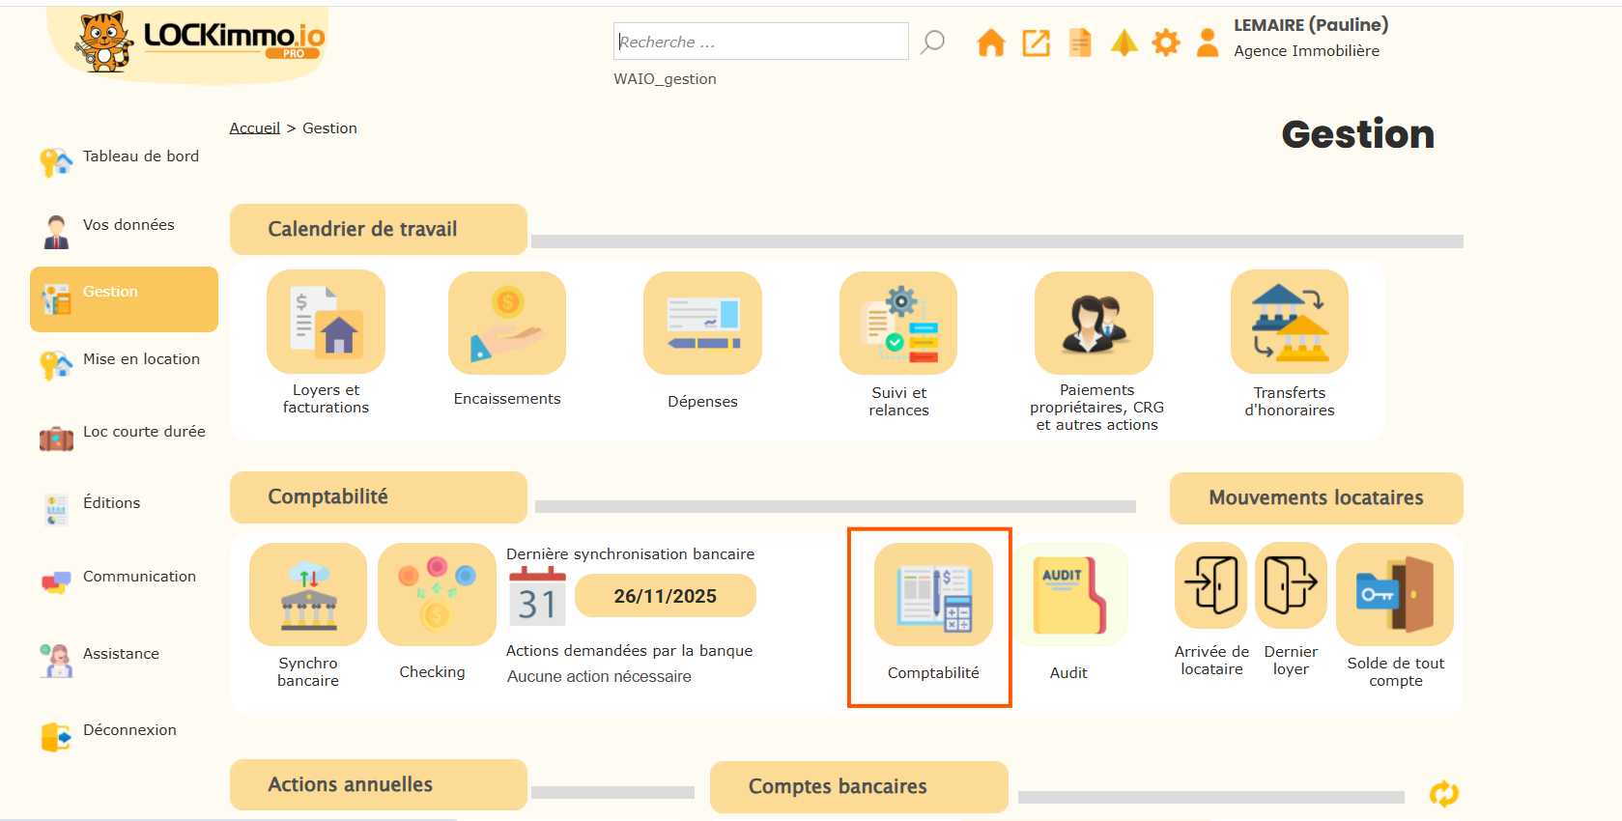Click the Accueil breadcrumb link
This screenshot has width=1622, height=821.
(x=254, y=128)
